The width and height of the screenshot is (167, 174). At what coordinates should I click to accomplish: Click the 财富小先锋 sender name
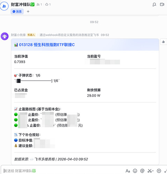[x=18, y=35]
